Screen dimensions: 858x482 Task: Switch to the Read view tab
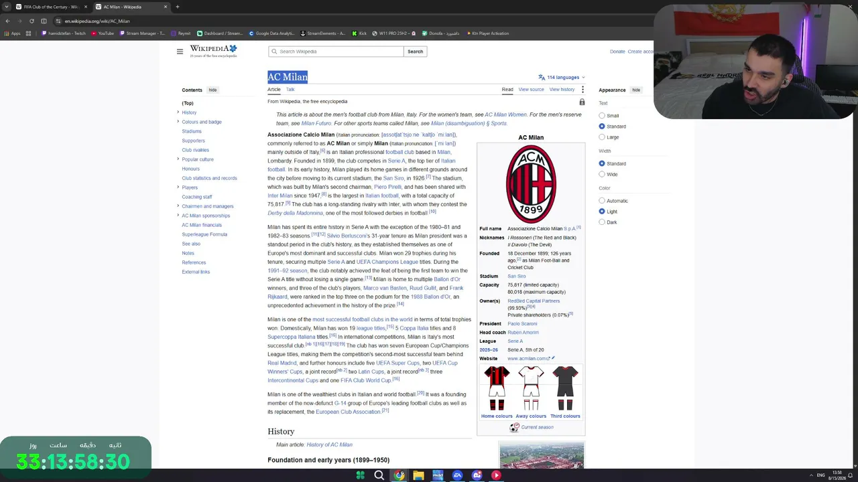point(507,90)
